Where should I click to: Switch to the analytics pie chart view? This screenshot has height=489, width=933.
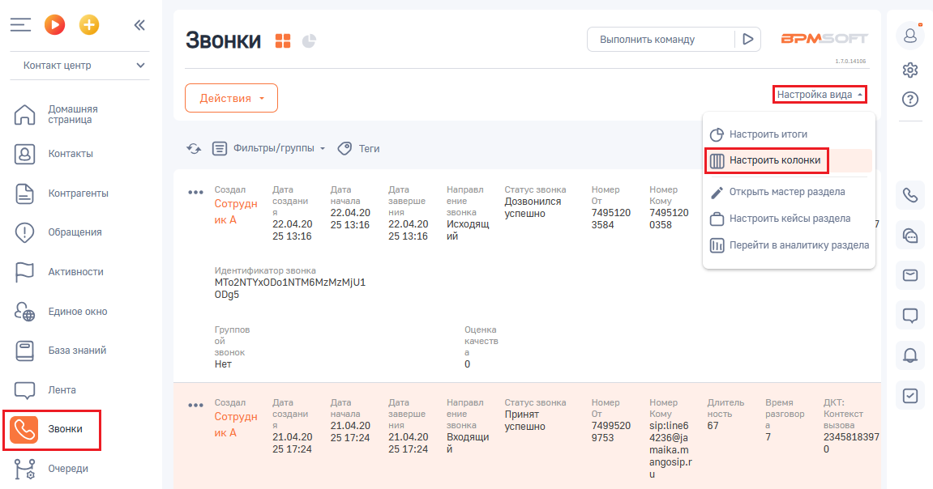[x=309, y=40]
